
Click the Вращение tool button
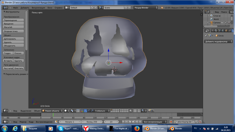point(13,23)
